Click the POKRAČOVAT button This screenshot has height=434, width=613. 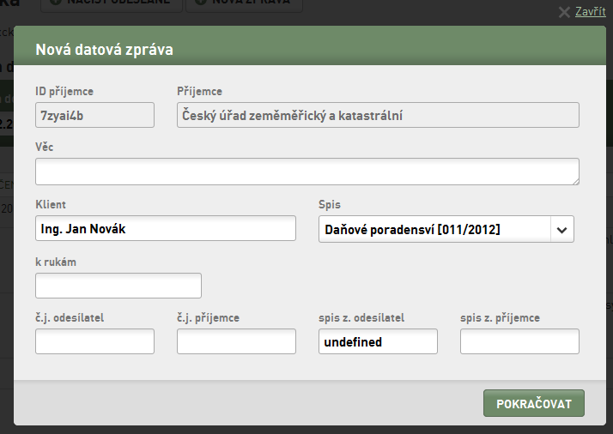(534, 403)
